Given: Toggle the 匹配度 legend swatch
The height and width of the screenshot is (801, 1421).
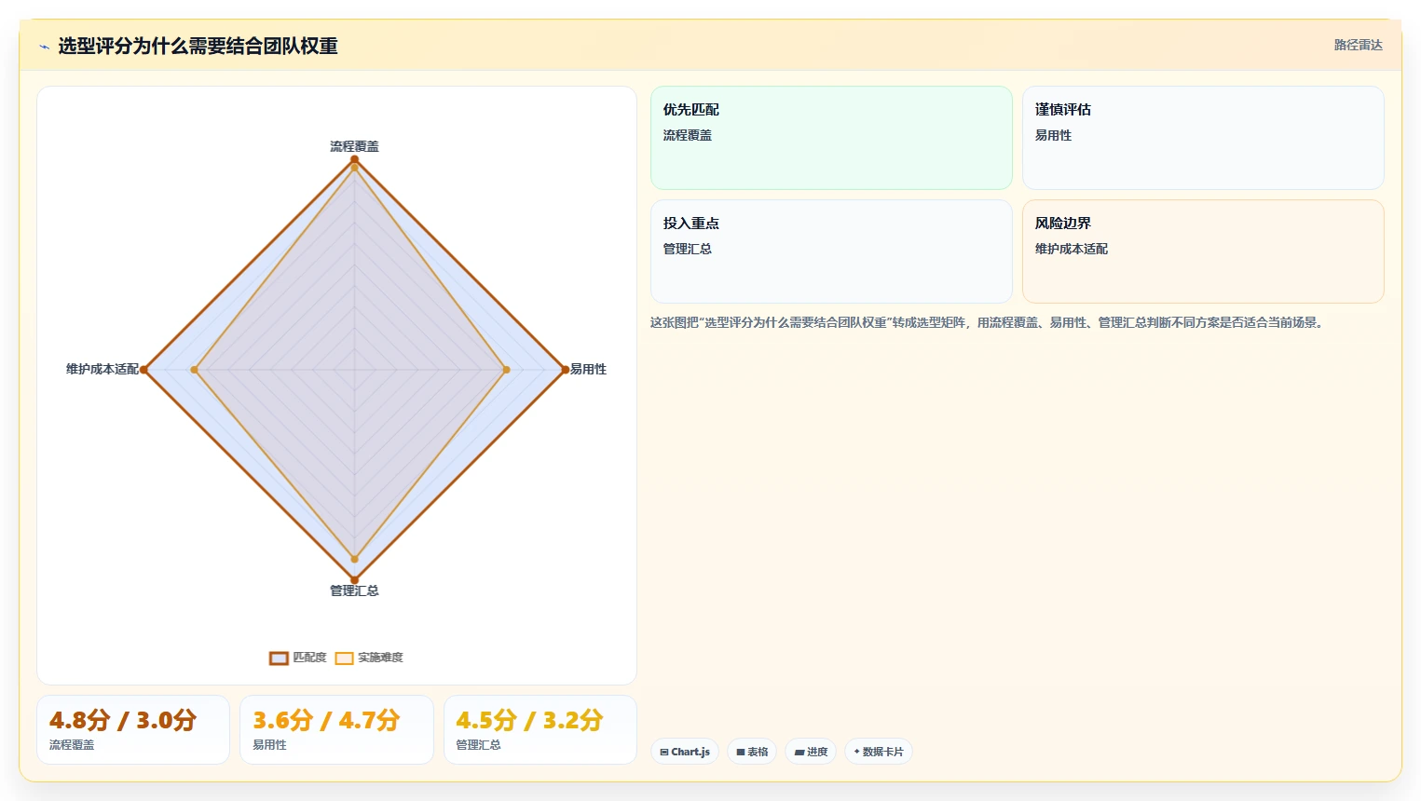Looking at the screenshot, I should click(x=279, y=658).
